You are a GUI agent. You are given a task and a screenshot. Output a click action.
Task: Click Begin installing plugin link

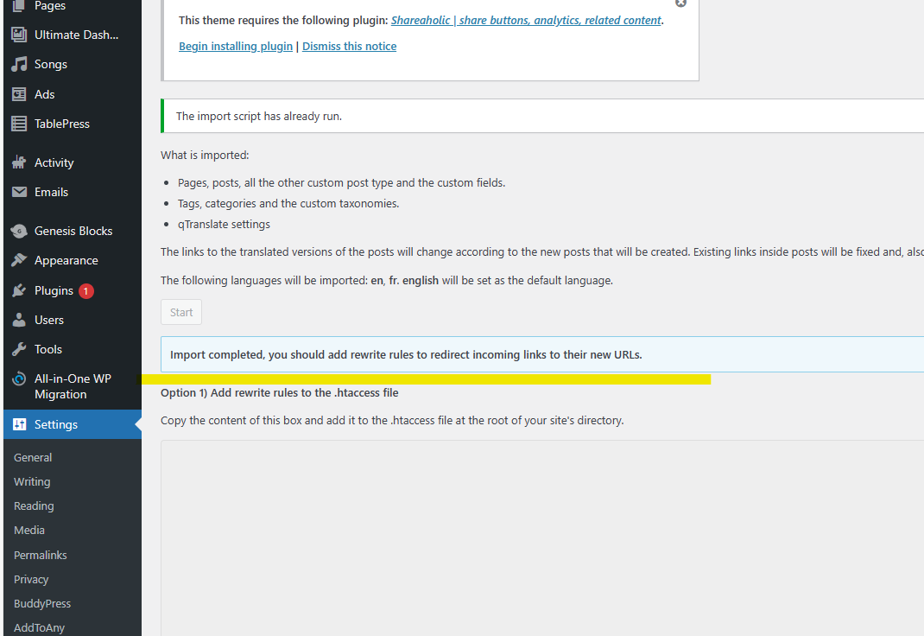[236, 47]
